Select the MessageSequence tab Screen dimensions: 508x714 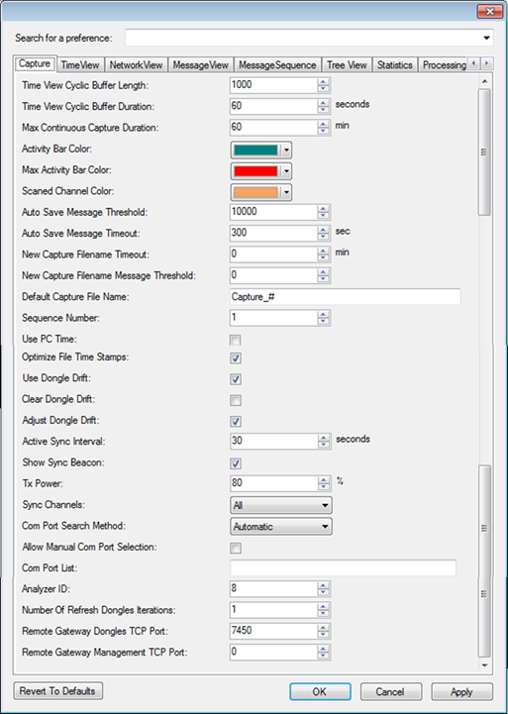point(277,65)
